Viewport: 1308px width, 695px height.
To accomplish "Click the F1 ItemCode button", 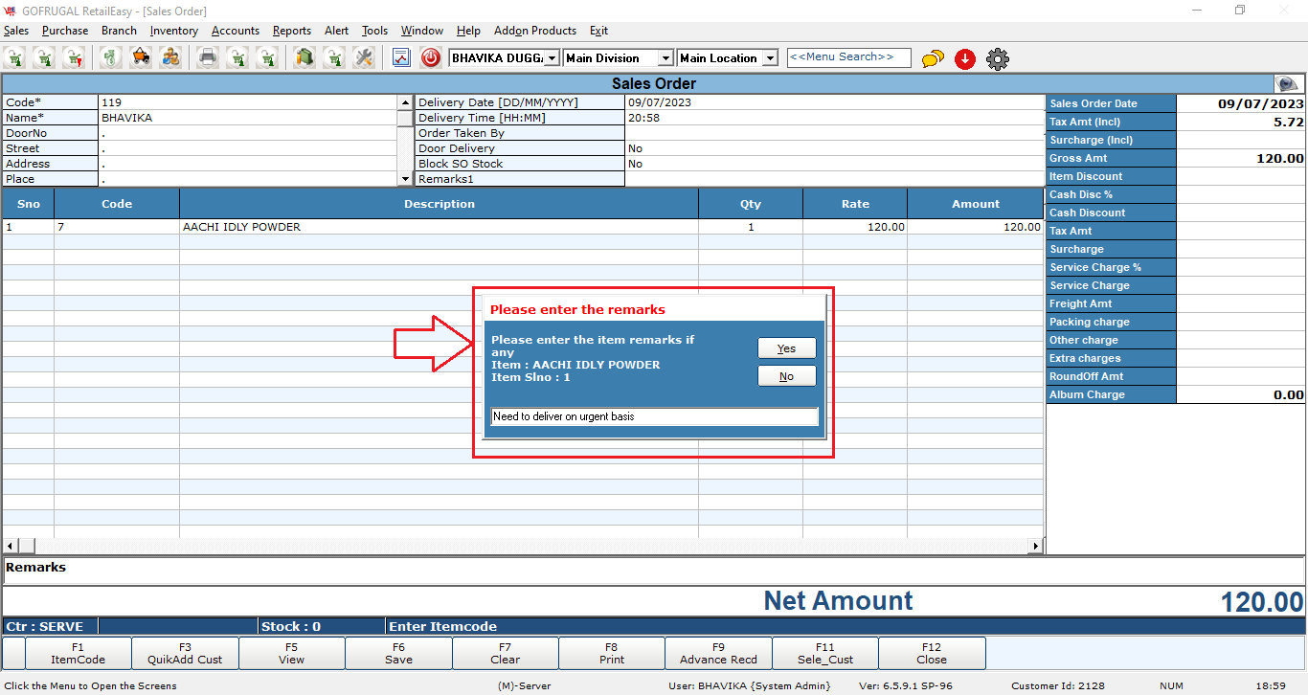I will tap(78, 653).
